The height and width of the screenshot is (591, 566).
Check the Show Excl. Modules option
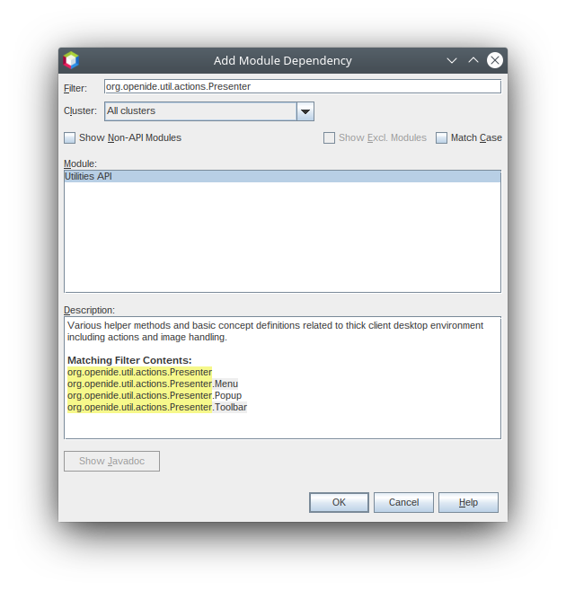(x=330, y=138)
